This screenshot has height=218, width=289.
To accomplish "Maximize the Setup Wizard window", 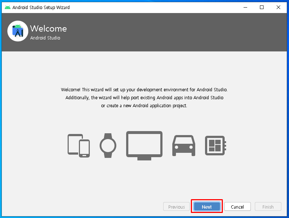I will coord(262,7).
